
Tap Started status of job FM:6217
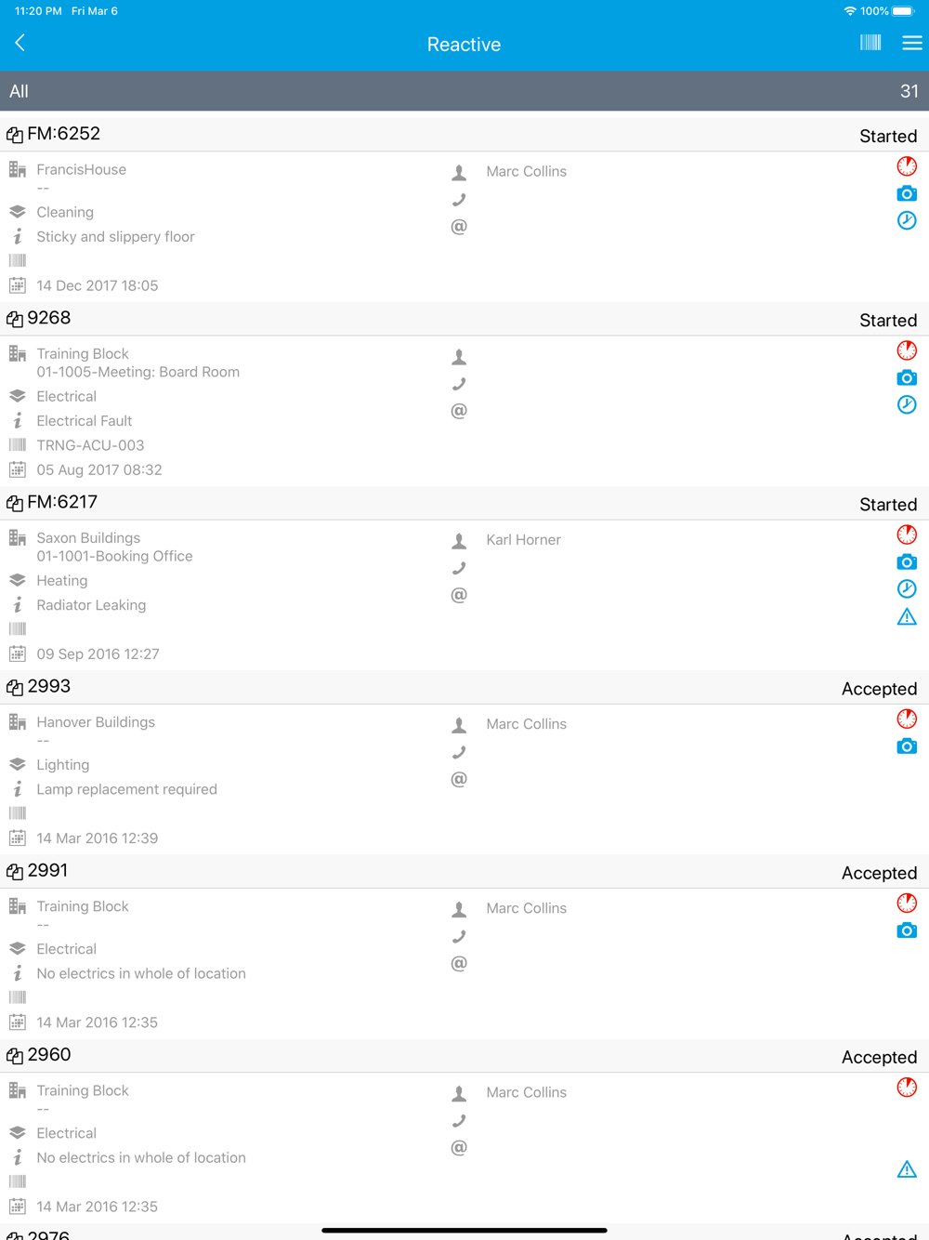point(887,505)
